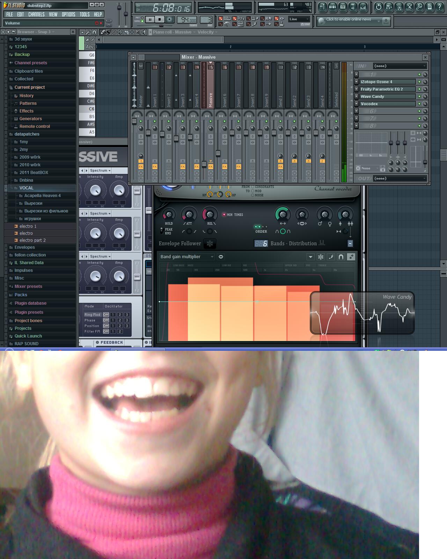The image size is (447, 559).
Task: Stop playback with the stop button
Action: [x=159, y=20]
